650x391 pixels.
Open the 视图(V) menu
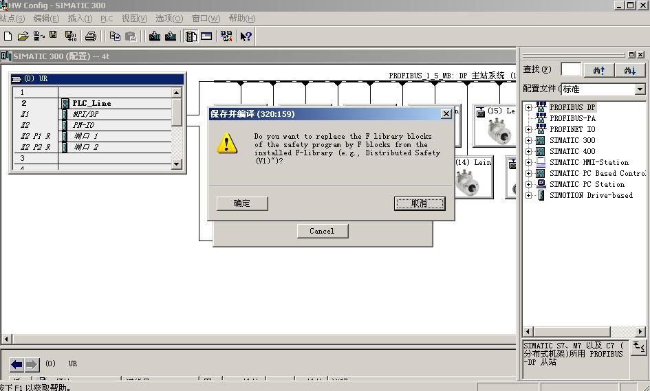(134, 19)
